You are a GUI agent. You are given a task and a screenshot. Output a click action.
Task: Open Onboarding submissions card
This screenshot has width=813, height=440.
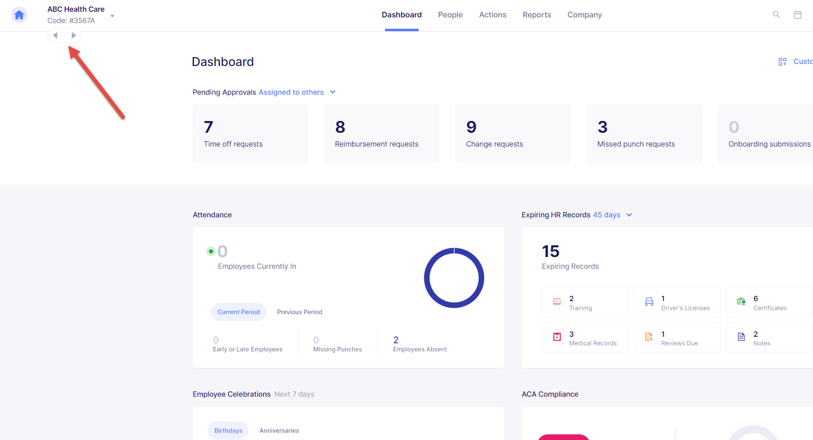[765, 134]
